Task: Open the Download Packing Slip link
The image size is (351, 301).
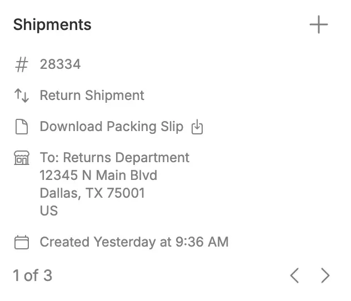Action: click(x=111, y=127)
